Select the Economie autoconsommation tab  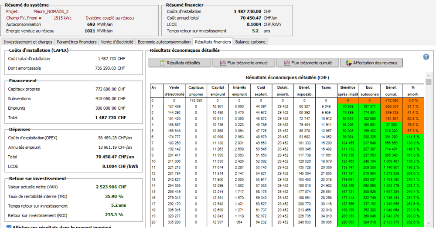pyautogui.click(x=164, y=42)
